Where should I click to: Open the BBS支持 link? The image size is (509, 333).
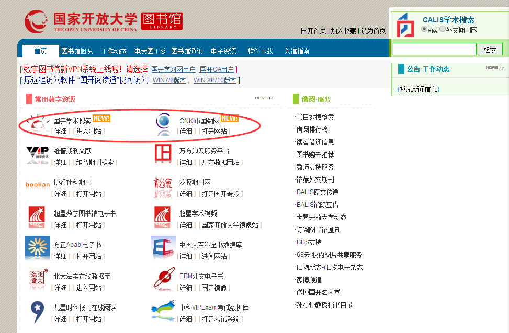point(309,242)
